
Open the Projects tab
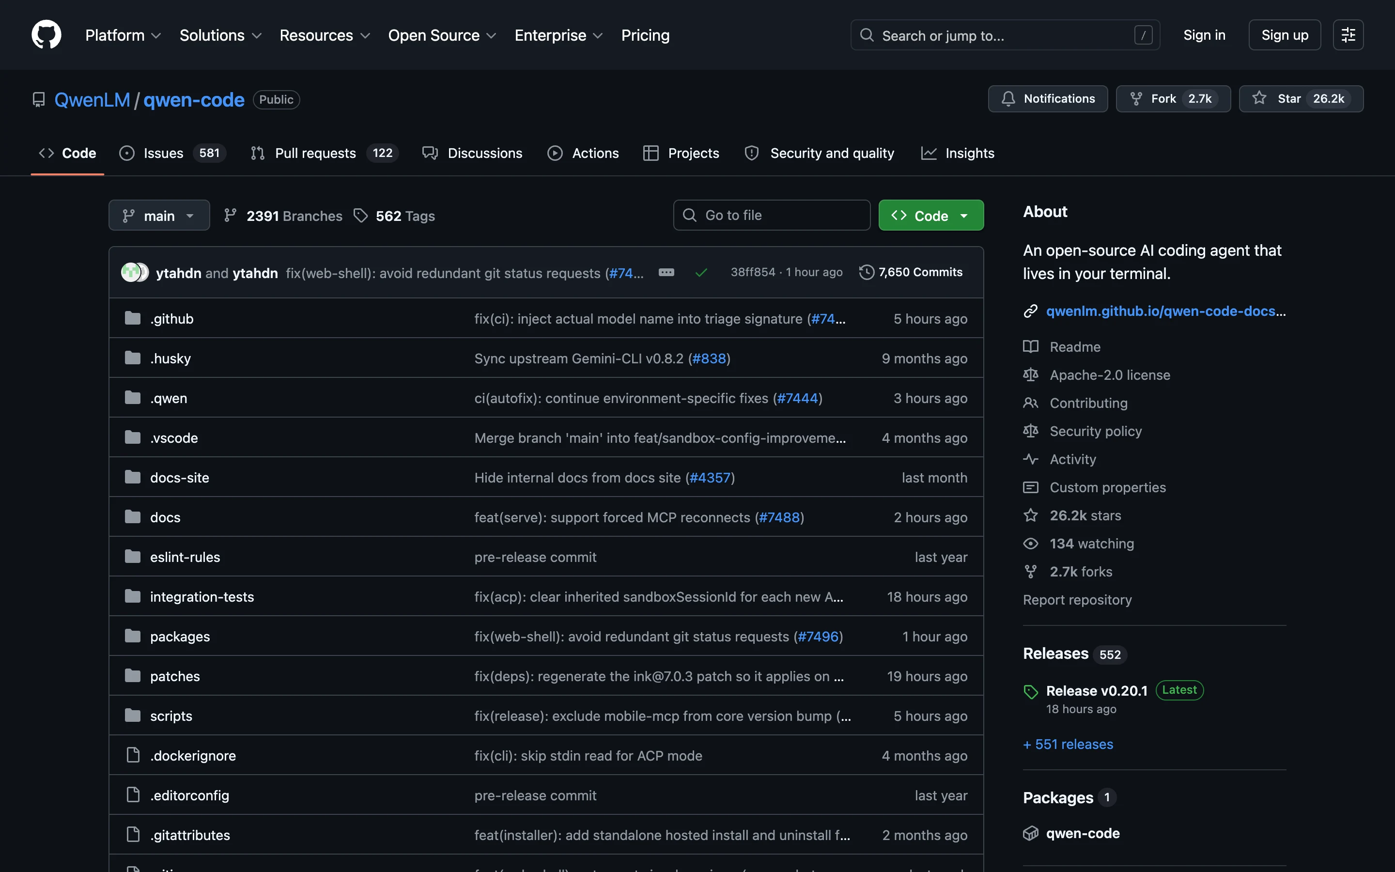click(x=681, y=153)
